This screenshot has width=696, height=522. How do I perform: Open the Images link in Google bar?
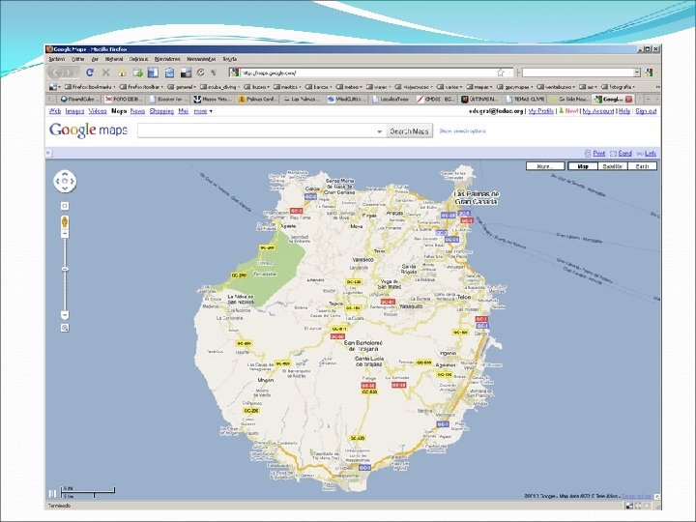coord(74,111)
